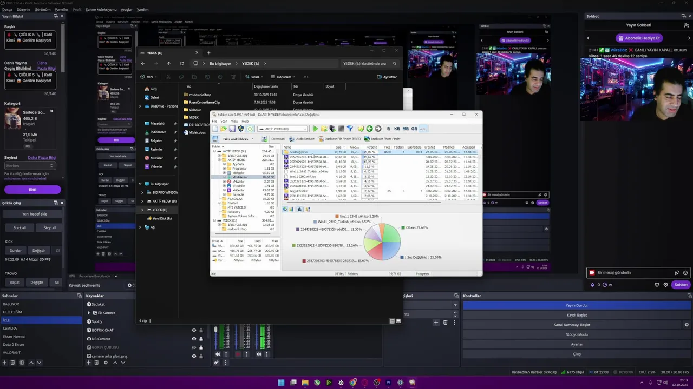Toggle hidden eye for GÖREV ÇUBUĞU source

(x=194, y=347)
